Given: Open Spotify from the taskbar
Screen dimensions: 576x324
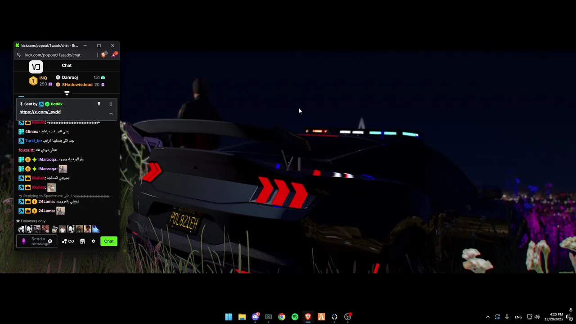Looking at the screenshot, I should coord(295,317).
